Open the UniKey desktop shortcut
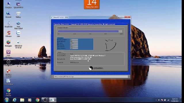The image size is (184, 103). pyautogui.click(x=18, y=15)
